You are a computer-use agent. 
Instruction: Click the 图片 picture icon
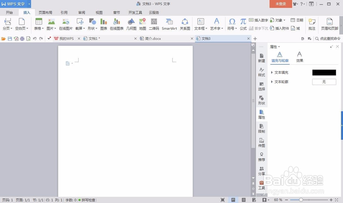[51, 22]
